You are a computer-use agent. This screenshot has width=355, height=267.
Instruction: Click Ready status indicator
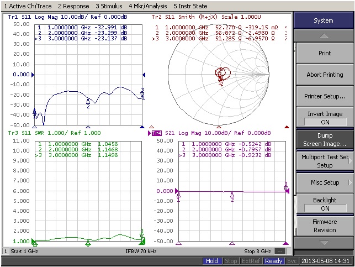pyautogui.click(x=273, y=261)
